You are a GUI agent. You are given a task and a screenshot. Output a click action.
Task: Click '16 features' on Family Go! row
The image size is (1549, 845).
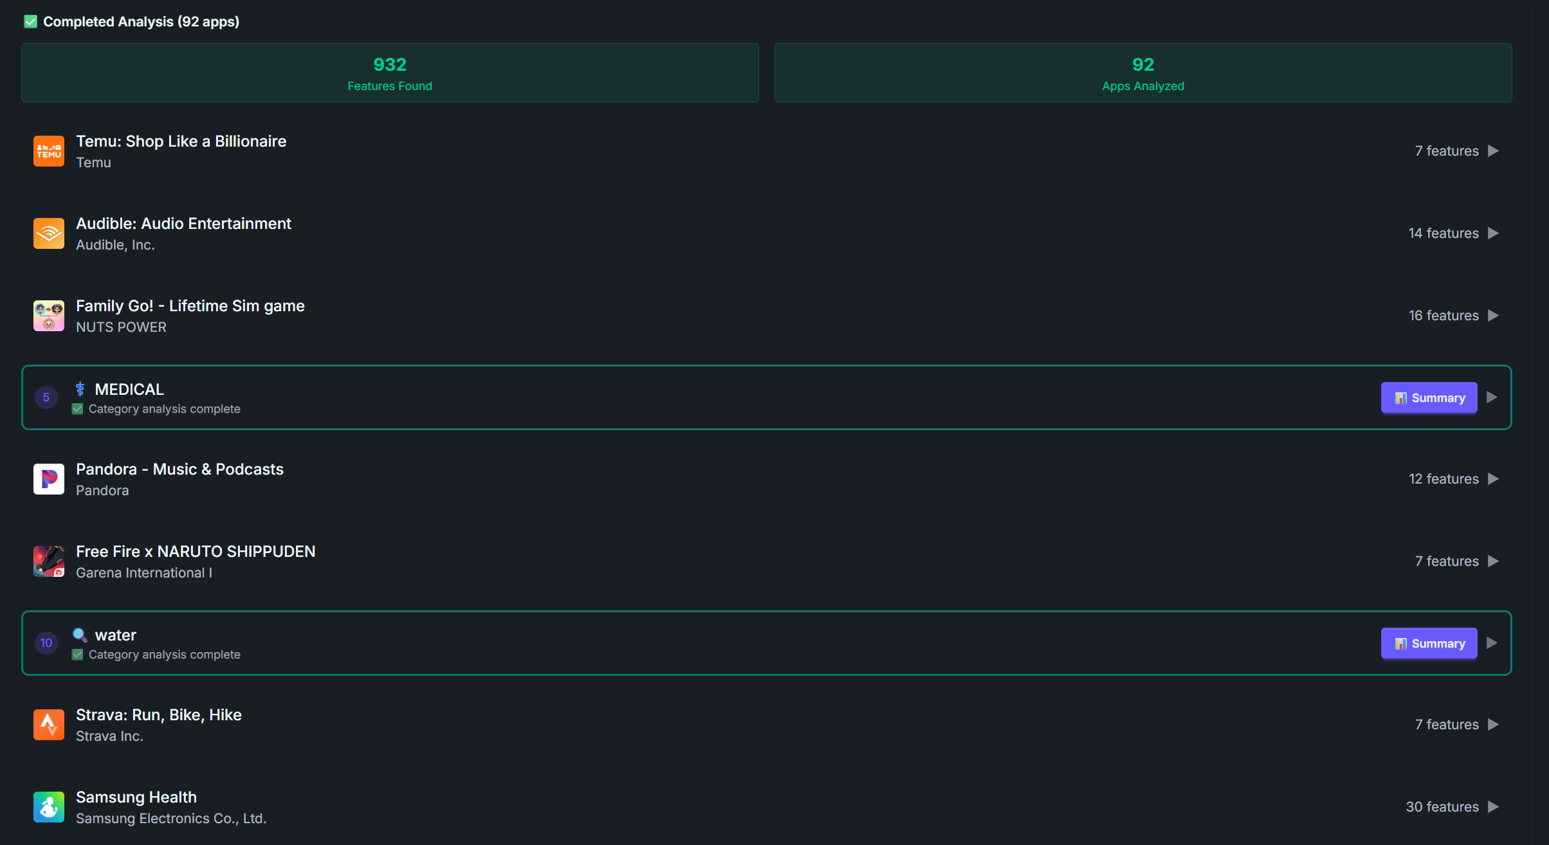[x=1444, y=316]
